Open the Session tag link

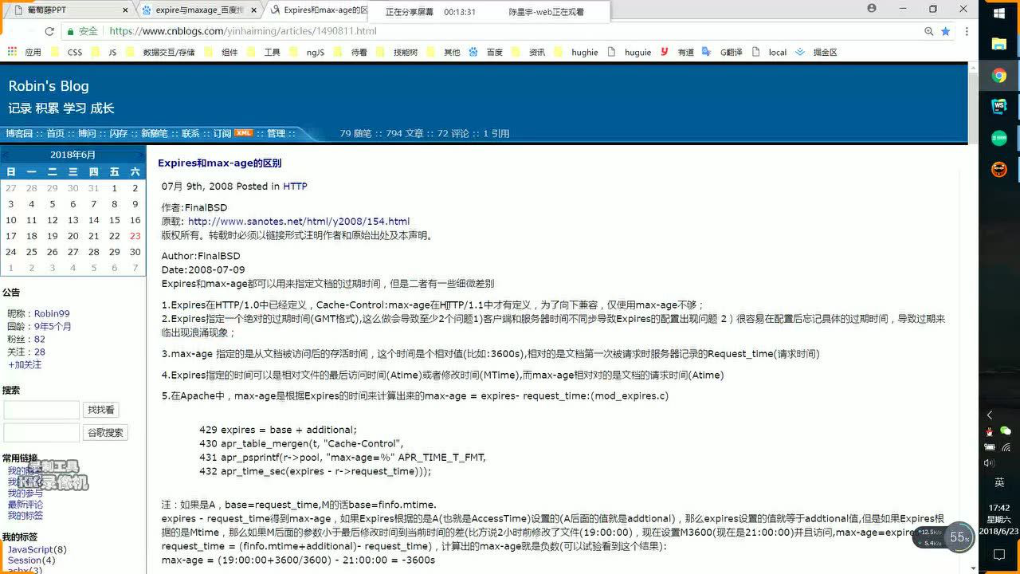(x=25, y=560)
